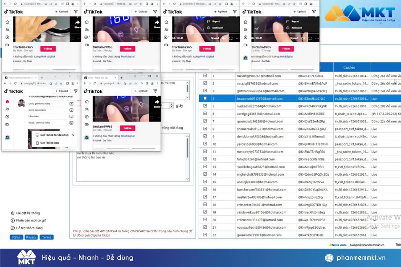Image resolution: width=401 pixels, height=267 pixels.
Task: Click scroll-up arrow of 87597058 text box
Action: (x=188, y=82)
